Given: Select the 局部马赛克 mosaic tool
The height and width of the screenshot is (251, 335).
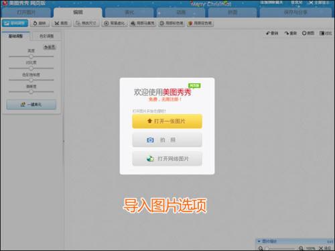Looking at the screenshot, I should [x=143, y=23].
